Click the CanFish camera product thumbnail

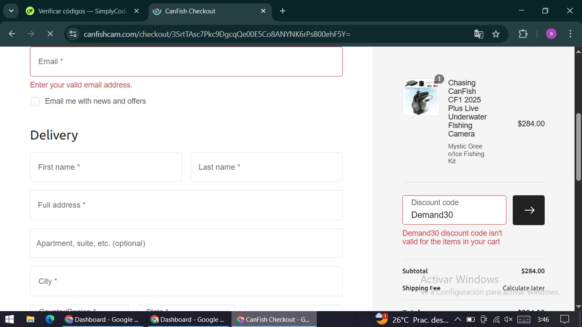point(421,97)
